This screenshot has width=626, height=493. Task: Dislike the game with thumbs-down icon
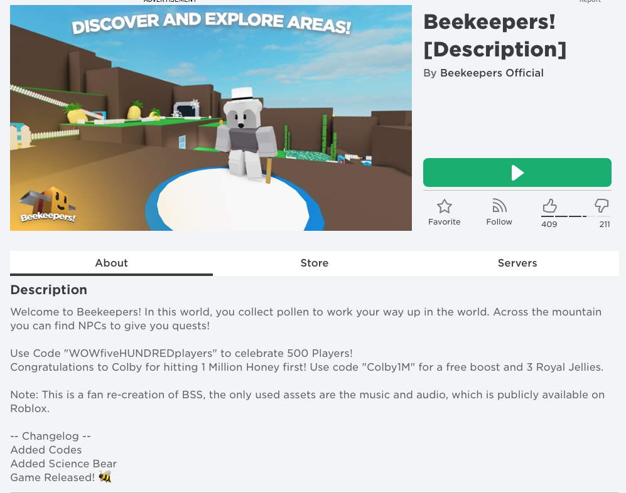602,206
